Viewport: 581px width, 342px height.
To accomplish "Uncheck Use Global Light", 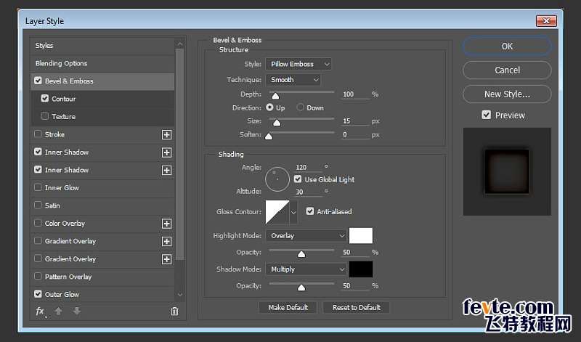I will click(x=298, y=179).
